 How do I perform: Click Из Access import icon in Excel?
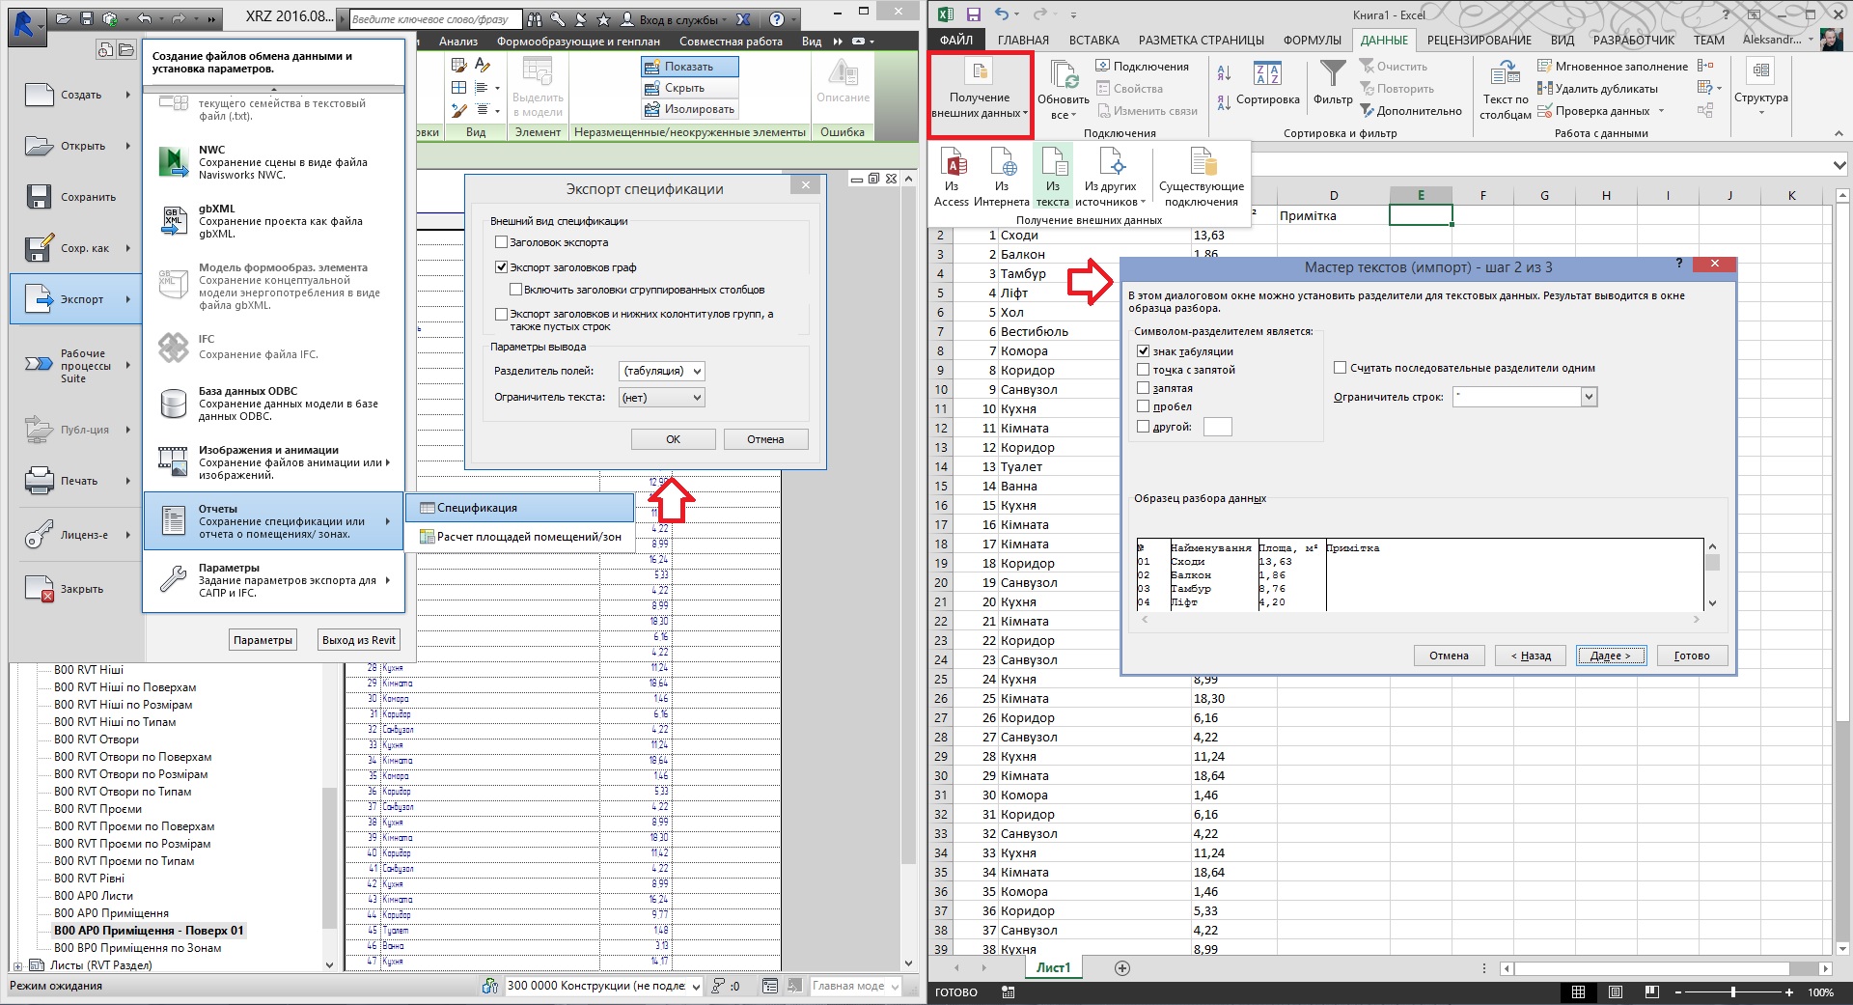pyautogui.click(x=953, y=160)
